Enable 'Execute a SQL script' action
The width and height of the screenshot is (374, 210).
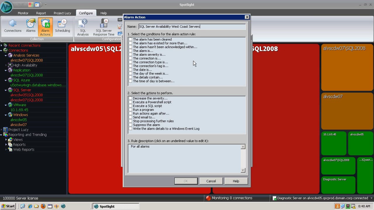(x=131, y=106)
